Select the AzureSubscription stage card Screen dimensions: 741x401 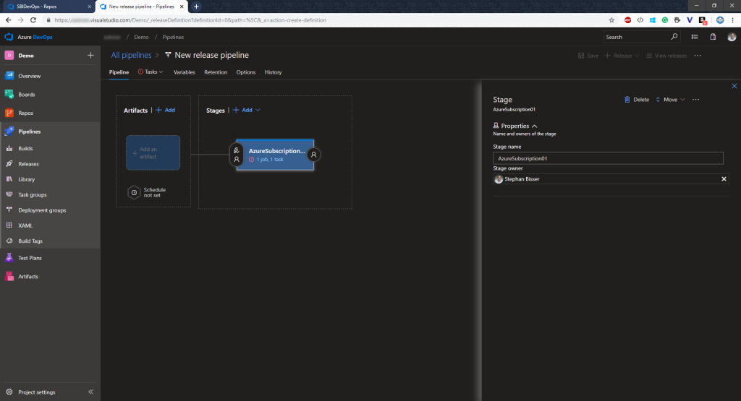[275, 155]
